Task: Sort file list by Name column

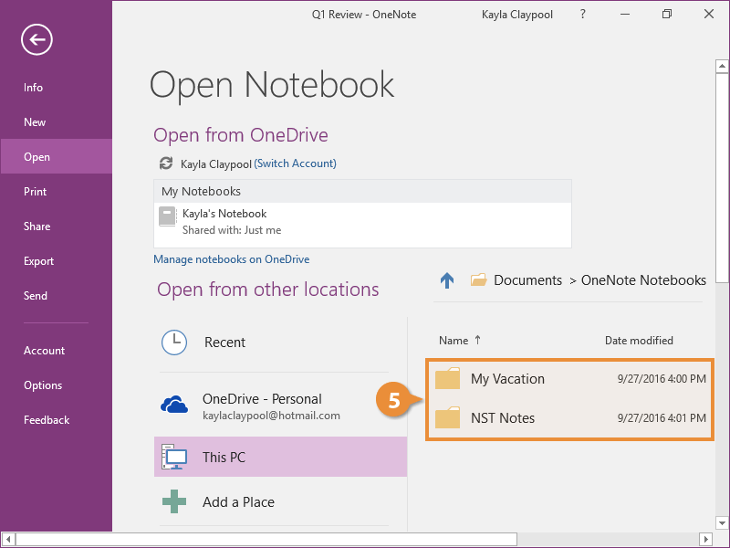Action: [454, 341]
